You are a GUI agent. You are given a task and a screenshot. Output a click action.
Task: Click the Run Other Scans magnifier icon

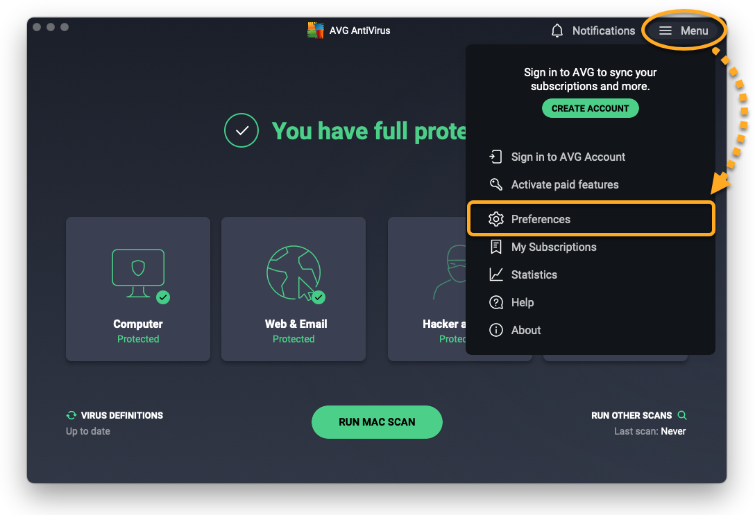(682, 415)
